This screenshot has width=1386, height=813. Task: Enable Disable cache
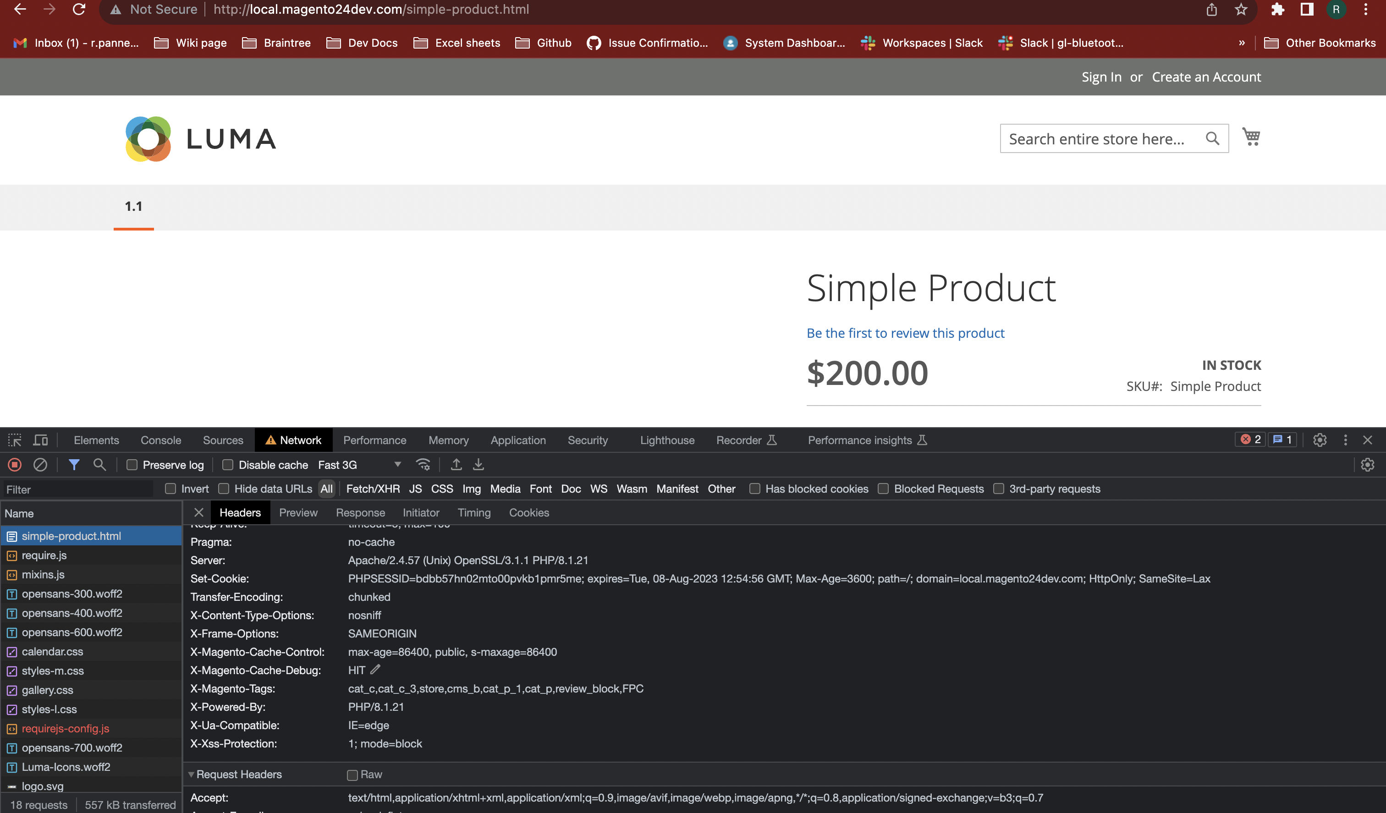227,465
